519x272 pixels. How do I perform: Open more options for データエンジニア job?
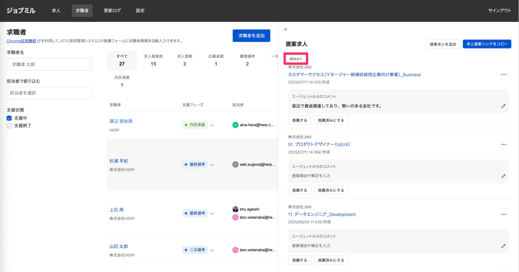tap(503, 214)
